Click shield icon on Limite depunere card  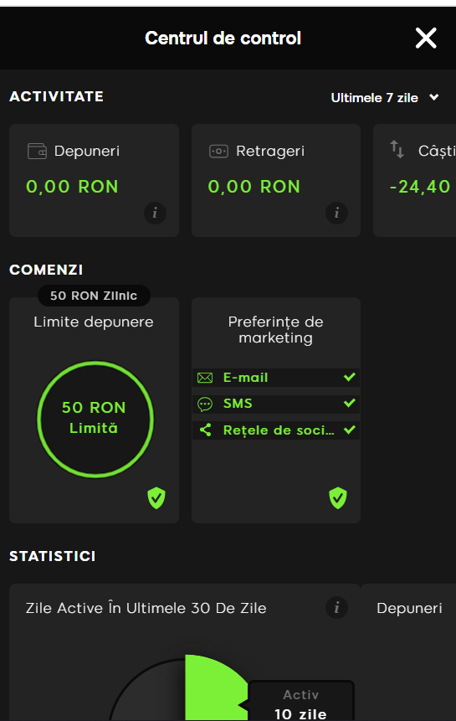coord(156,498)
